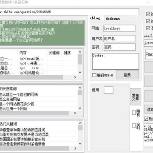Enable the 编码UTF-8 checkbox
The image size is (153, 153).
coord(94,75)
